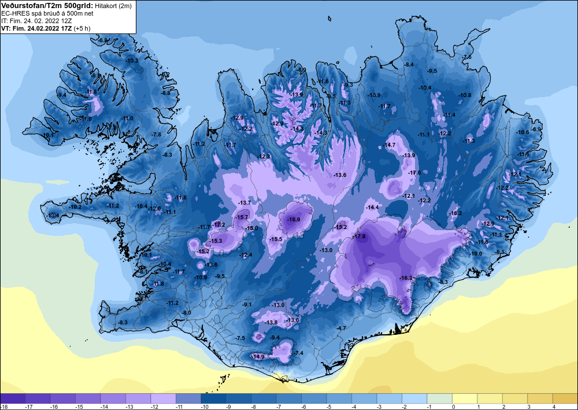Viewport: 578px width, 410px height.
Task: Click the -15.0 temperature label
Action: tap(251, 228)
